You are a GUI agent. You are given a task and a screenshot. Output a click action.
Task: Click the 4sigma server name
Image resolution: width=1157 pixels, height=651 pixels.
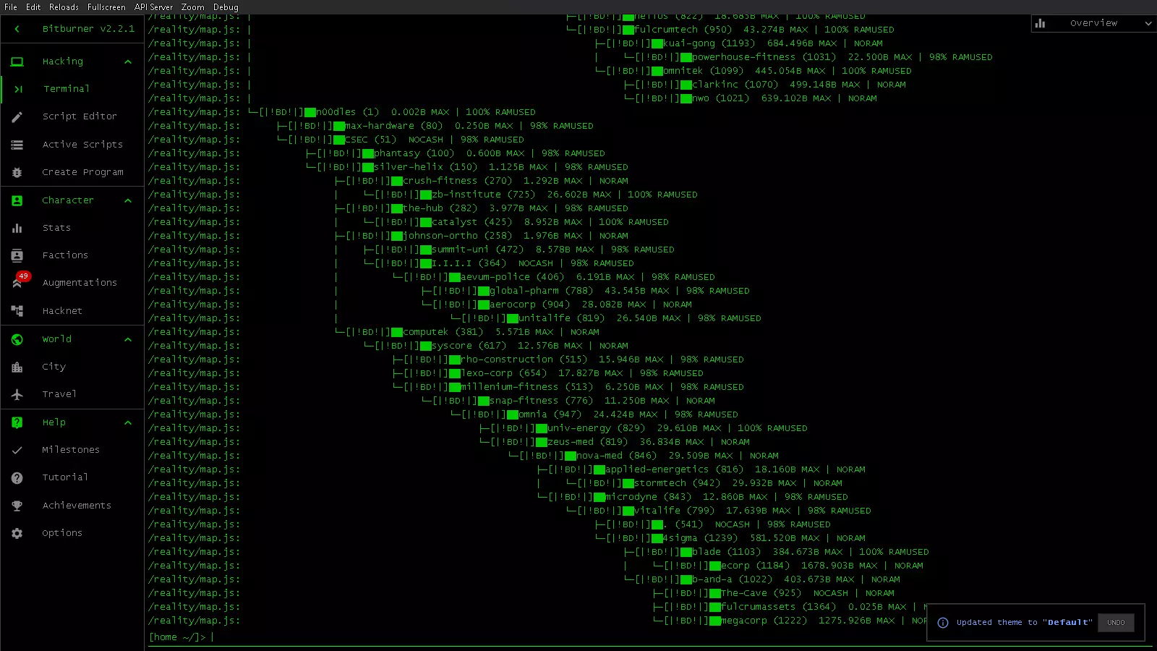(680, 538)
